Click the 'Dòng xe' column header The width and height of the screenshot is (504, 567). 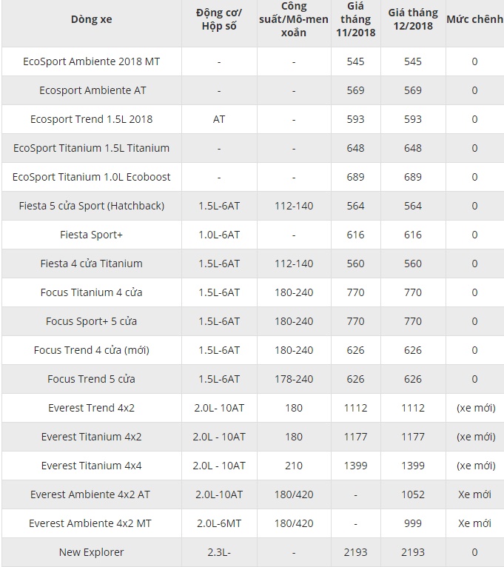tap(92, 19)
